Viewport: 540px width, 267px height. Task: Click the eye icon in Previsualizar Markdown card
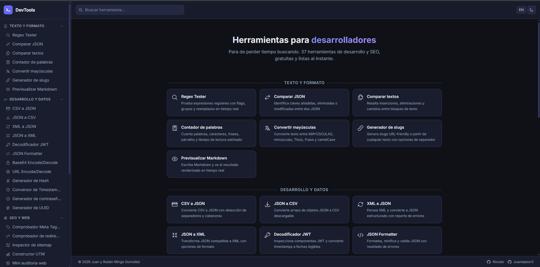[x=175, y=159]
